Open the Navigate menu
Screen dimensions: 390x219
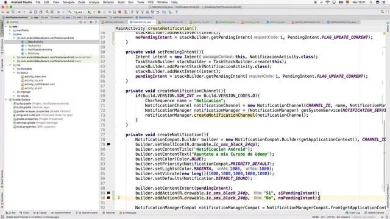tap(69, 2)
